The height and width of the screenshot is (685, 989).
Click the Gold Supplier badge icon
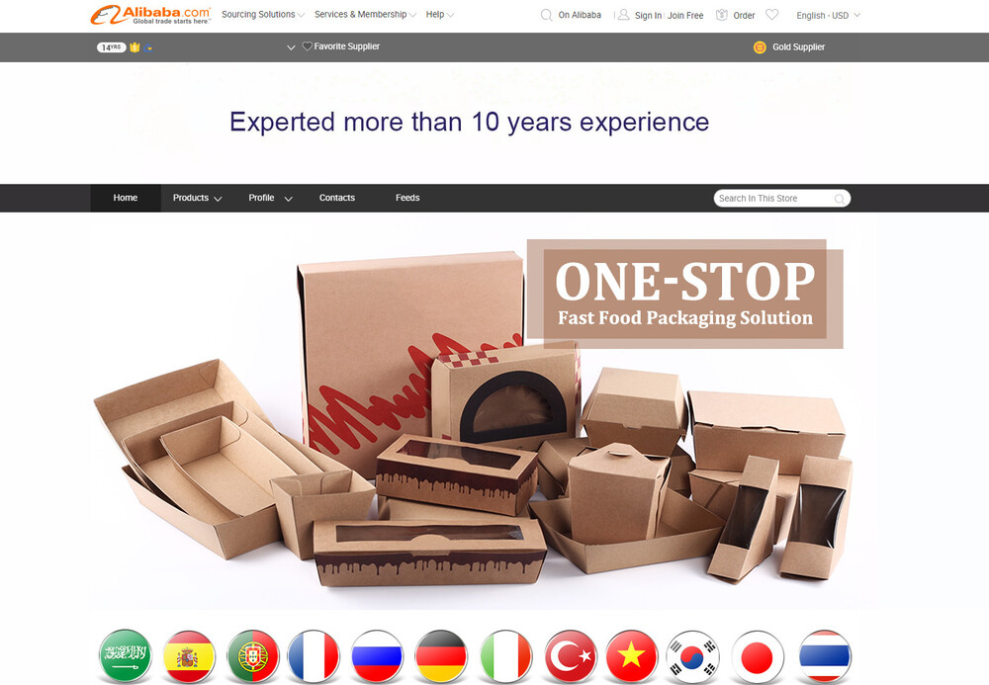click(x=760, y=47)
